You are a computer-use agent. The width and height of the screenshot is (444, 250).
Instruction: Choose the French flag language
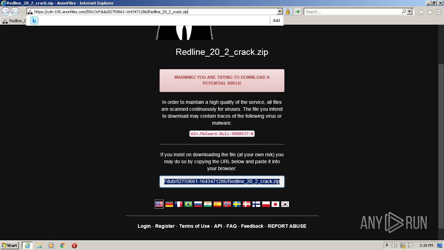pyautogui.click(x=179, y=204)
